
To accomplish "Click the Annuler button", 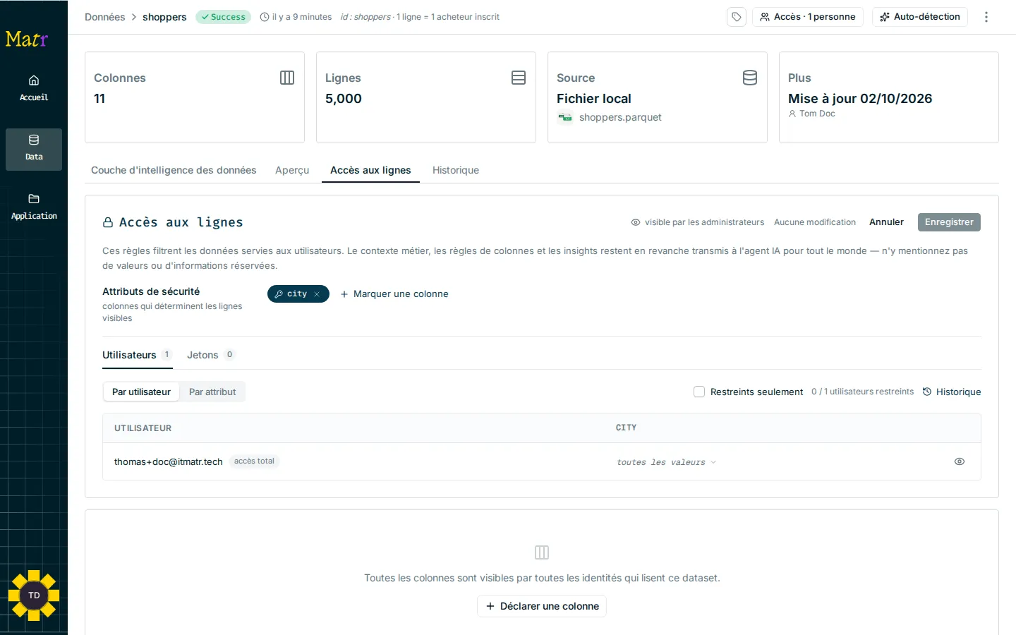I will [x=886, y=222].
